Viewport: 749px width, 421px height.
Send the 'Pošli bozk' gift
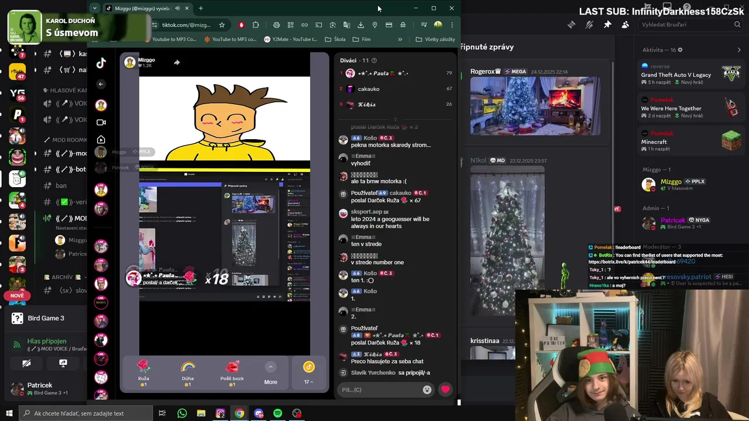coord(232,373)
